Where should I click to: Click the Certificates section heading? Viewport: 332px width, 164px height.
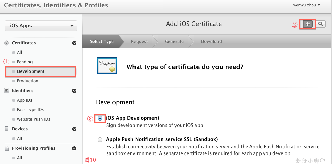24,43
